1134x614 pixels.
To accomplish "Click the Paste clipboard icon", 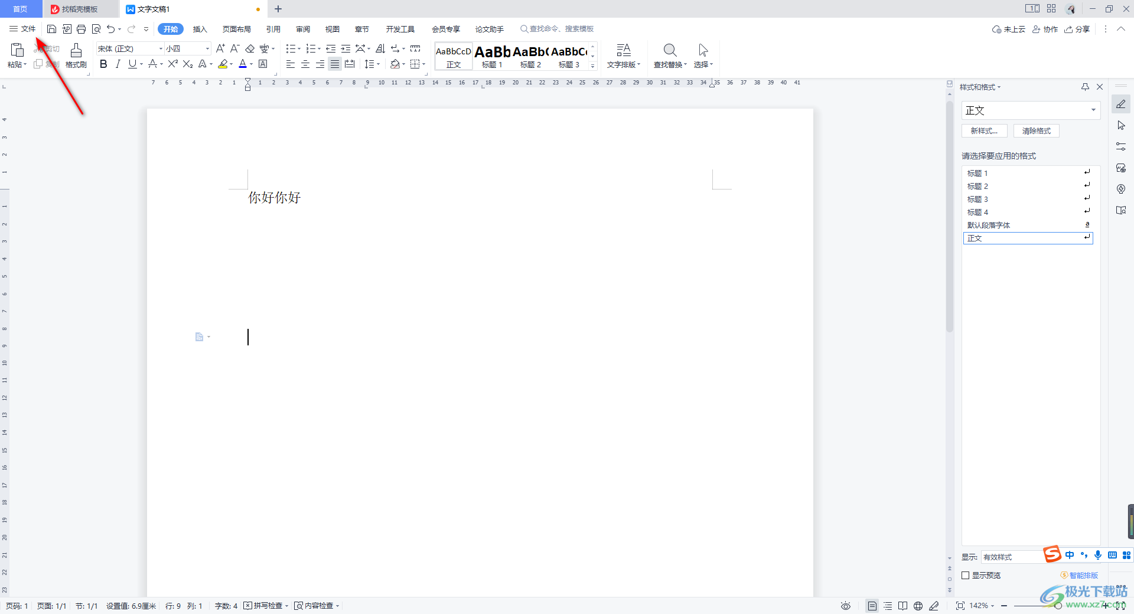I will [17, 50].
